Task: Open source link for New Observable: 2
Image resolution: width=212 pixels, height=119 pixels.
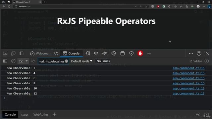Action: 188,68
